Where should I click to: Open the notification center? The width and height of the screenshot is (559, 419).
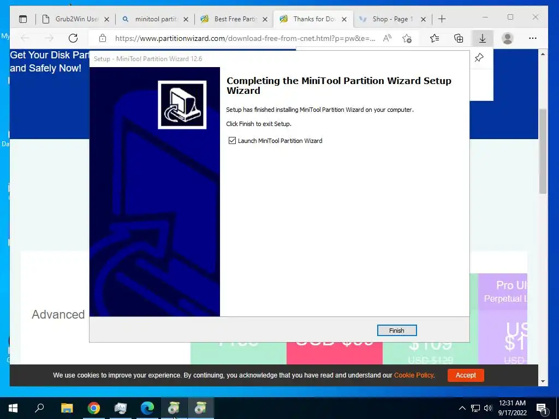tap(542, 408)
